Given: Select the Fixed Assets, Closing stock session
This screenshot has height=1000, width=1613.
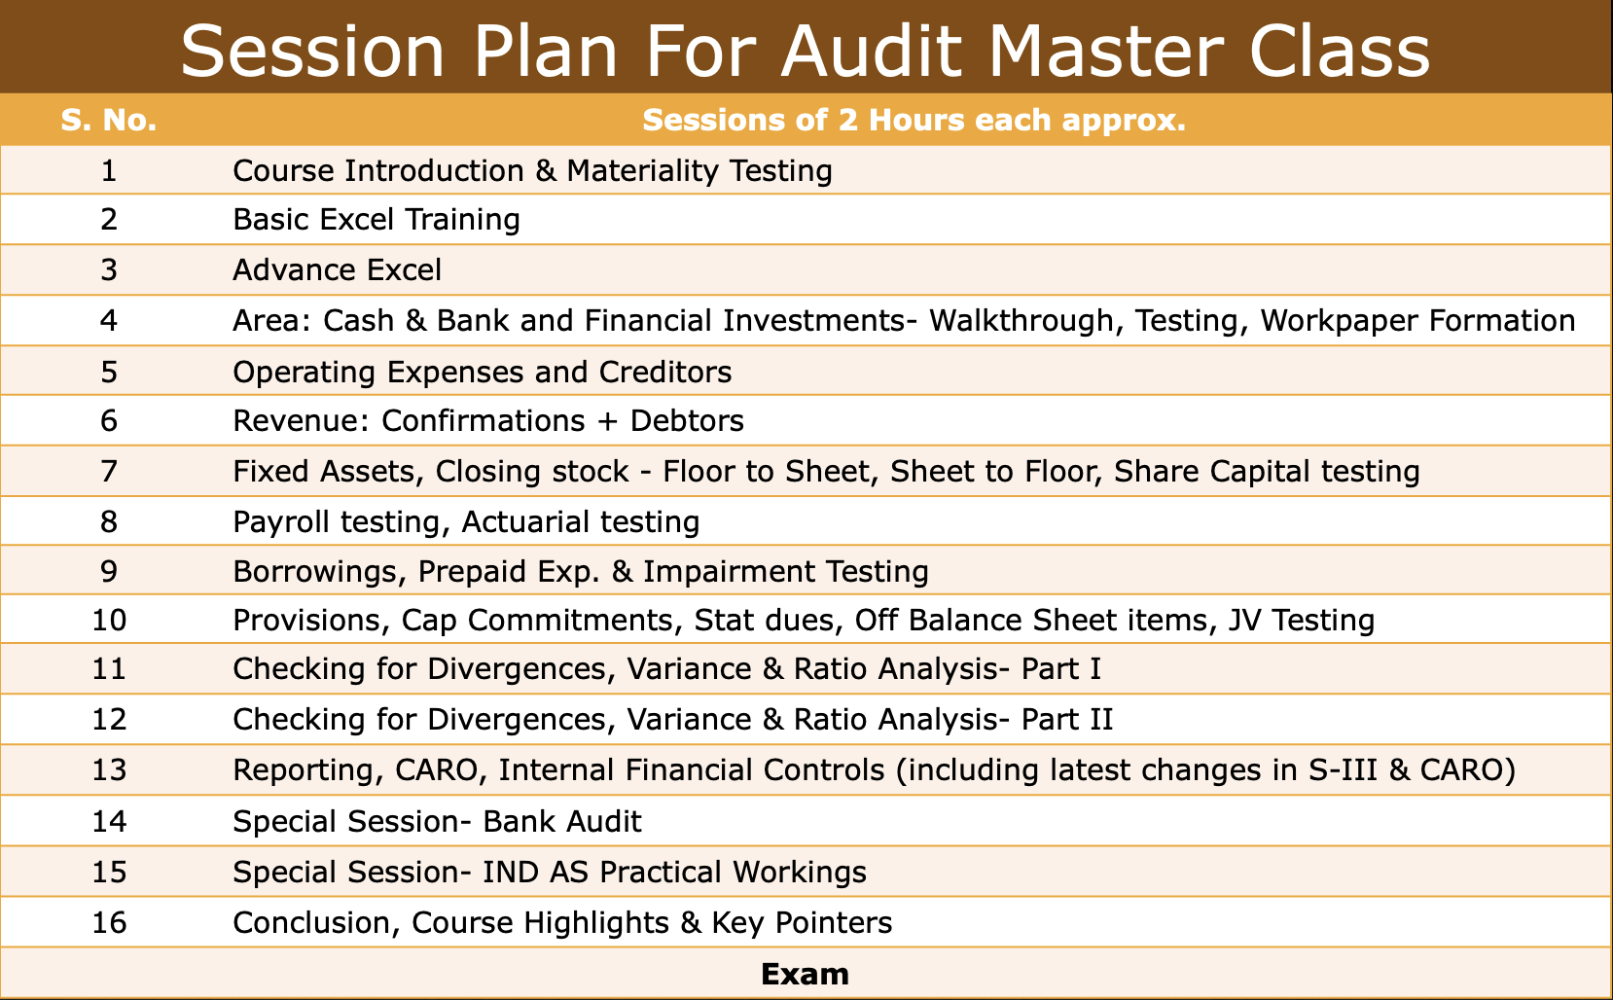Looking at the screenshot, I should click(x=826, y=472).
